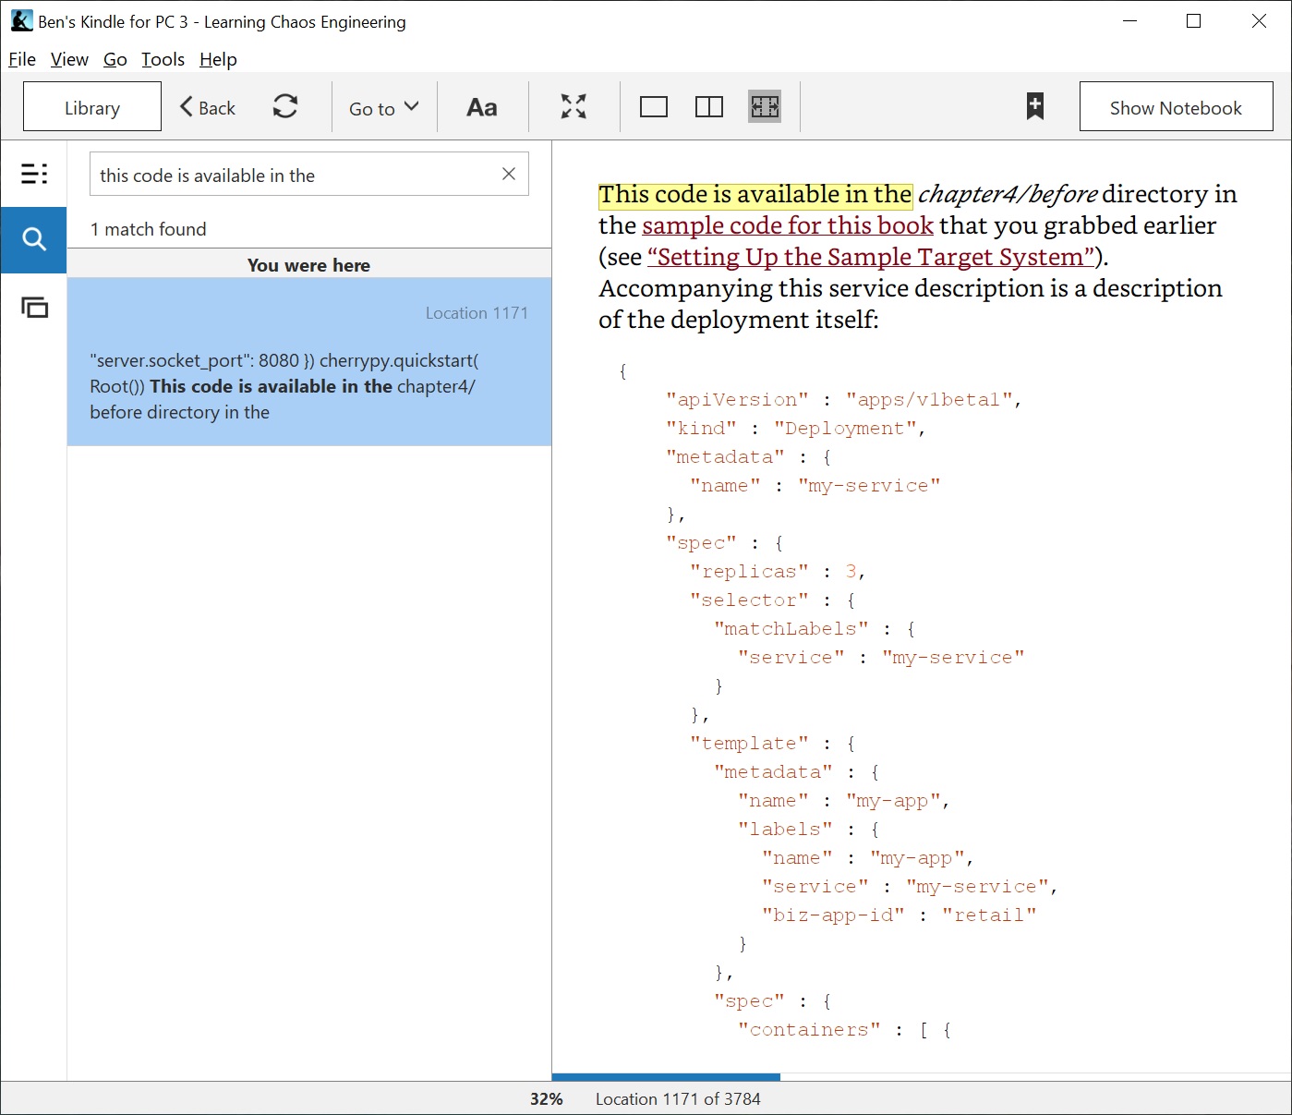Open the Tools menu
Viewport: 1292px width, 1115px height.
click(163, 59)
